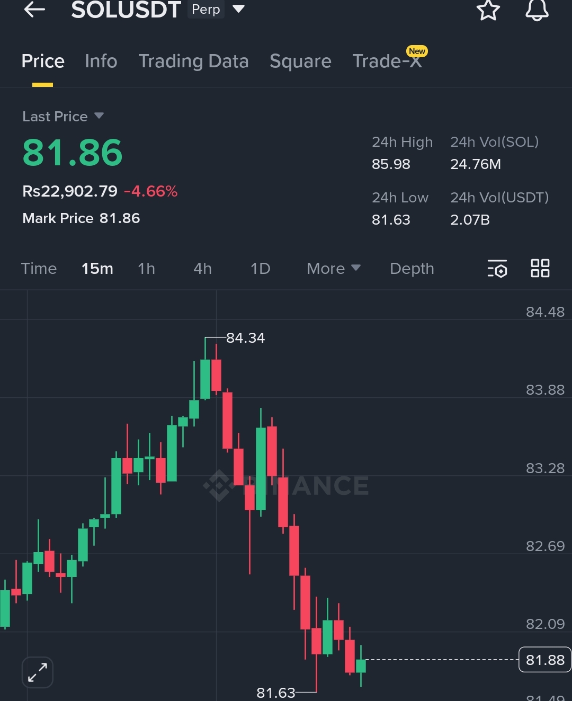Screen dimensions: 572x701
Task: Switch to Depth chart view
Action: 412,269
